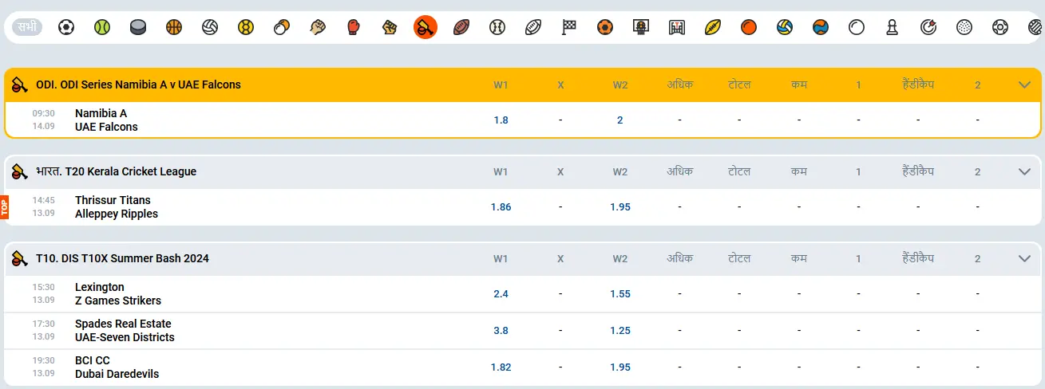The width and height of the screenshot is (1045, 389).
Task: Collapse the T20 Kerala Cricket League section
Action: click(1025, 171)
